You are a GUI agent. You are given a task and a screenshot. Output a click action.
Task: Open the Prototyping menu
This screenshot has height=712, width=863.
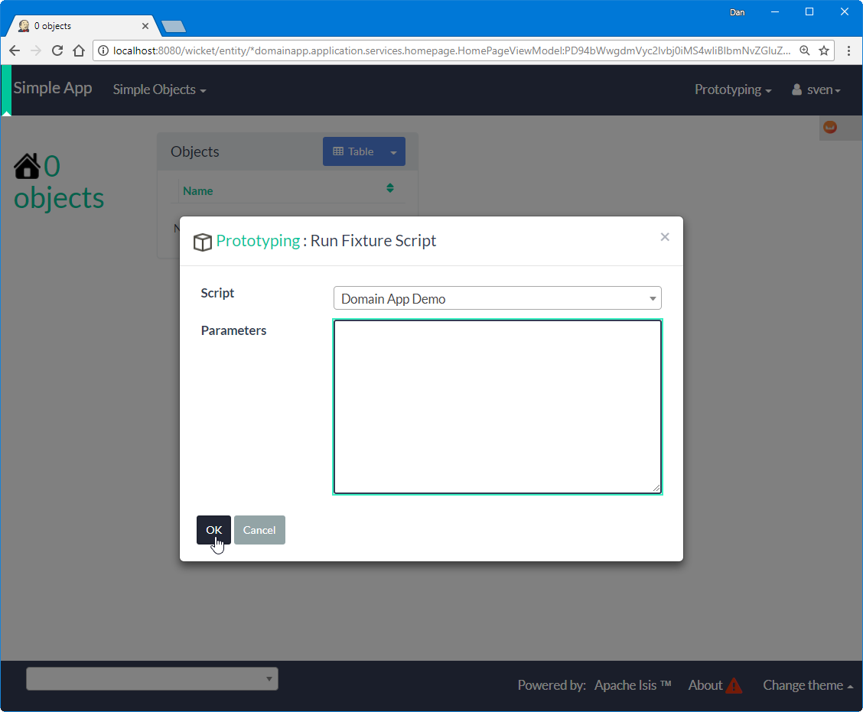click(732, 89)
